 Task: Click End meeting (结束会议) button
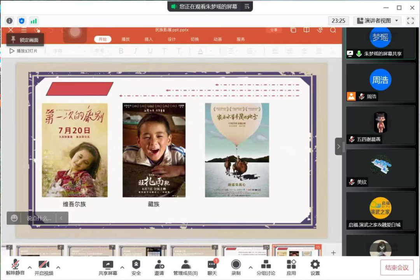pos(397,268)
